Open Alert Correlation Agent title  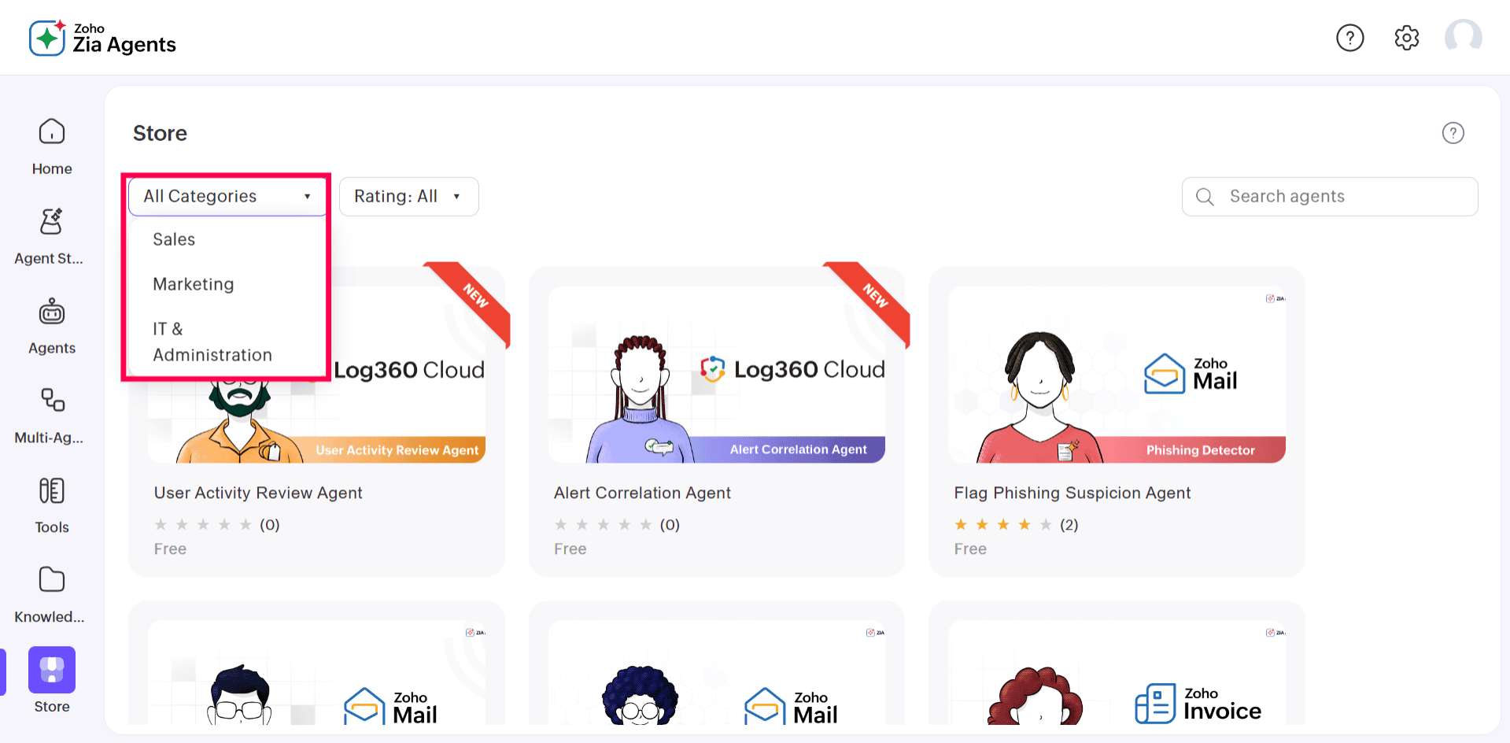click(x=642, y=493)
